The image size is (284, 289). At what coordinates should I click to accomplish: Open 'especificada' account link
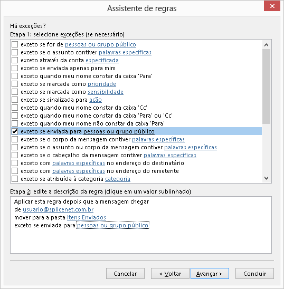pyautogui.click(x=102, y=60)
